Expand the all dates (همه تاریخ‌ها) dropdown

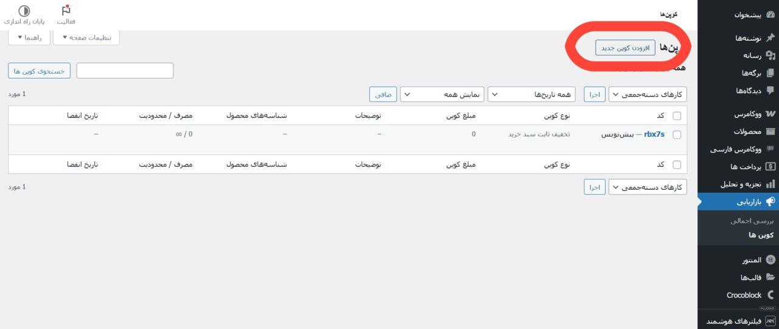pyautogui.click(x=531, y=94)
